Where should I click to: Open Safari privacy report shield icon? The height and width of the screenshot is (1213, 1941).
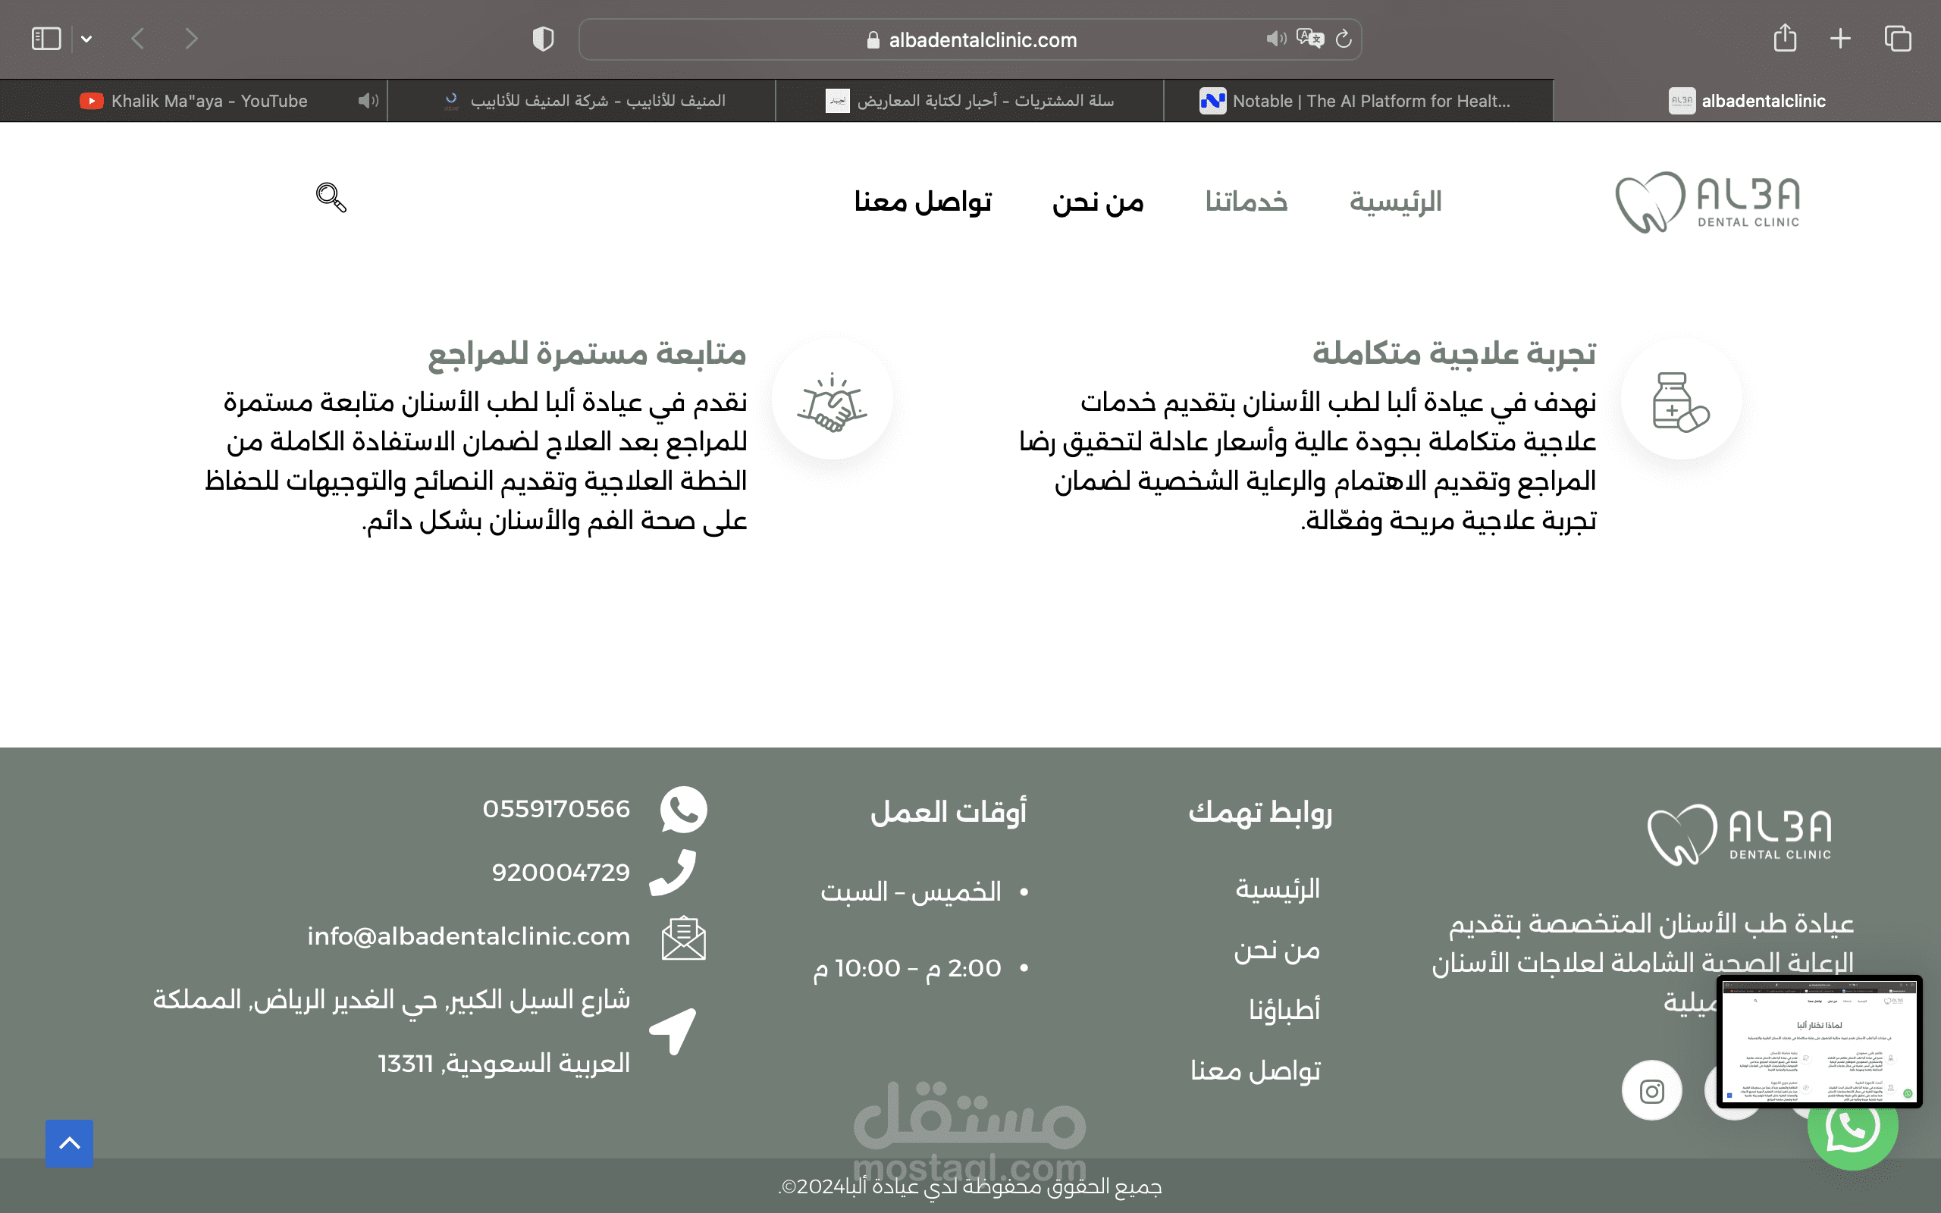(543, 39)
